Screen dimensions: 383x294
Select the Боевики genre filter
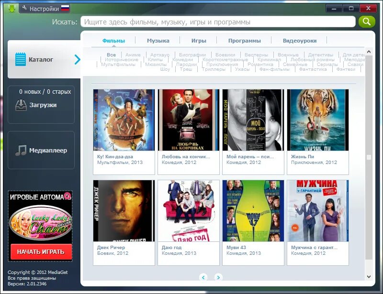click(x=225, y=55)
